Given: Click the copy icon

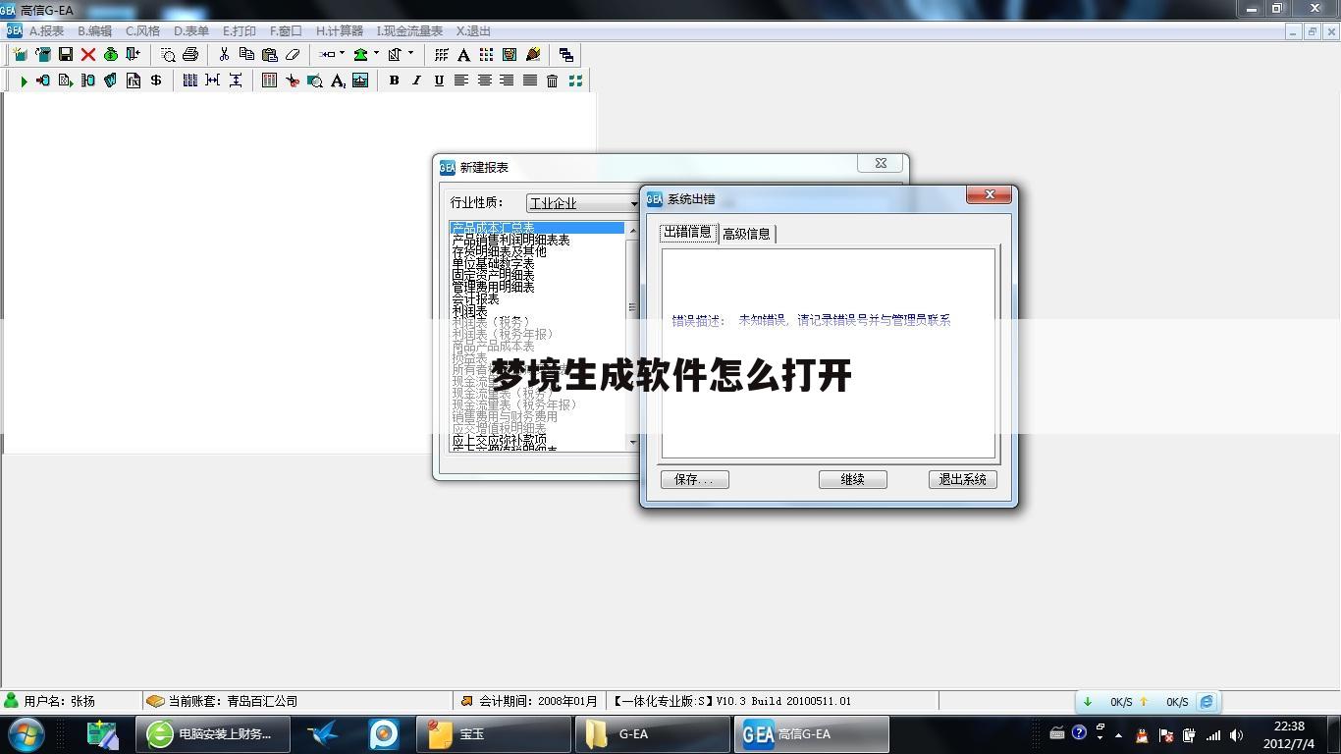Looking at the screenshot, I should click(246, 55).
